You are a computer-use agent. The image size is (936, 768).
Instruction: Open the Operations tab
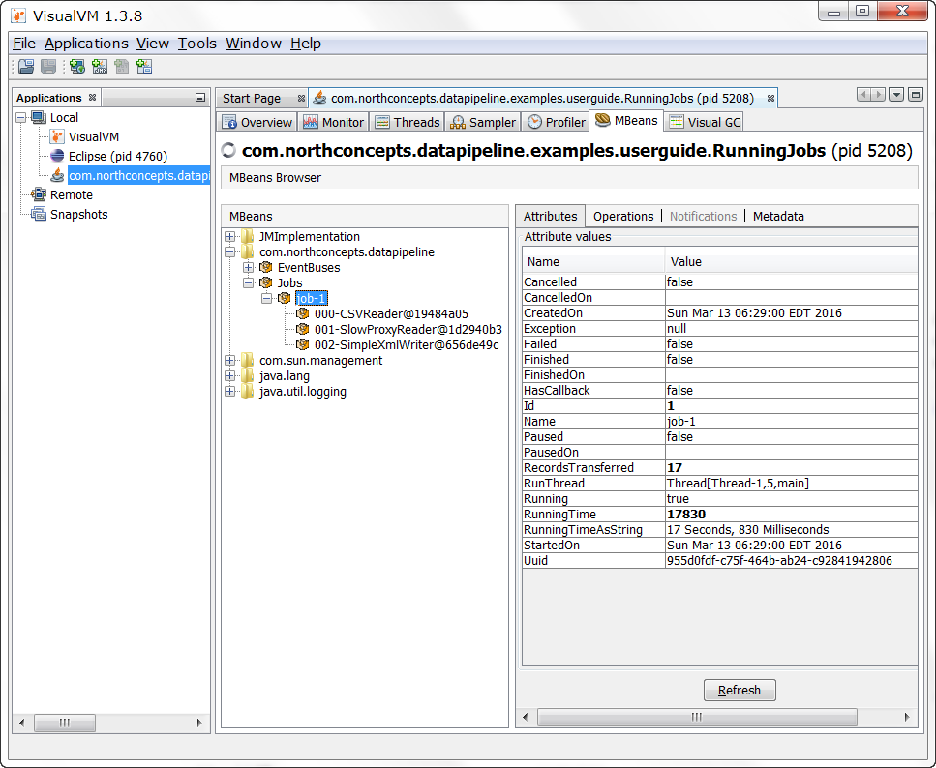(x=623, y=216)
